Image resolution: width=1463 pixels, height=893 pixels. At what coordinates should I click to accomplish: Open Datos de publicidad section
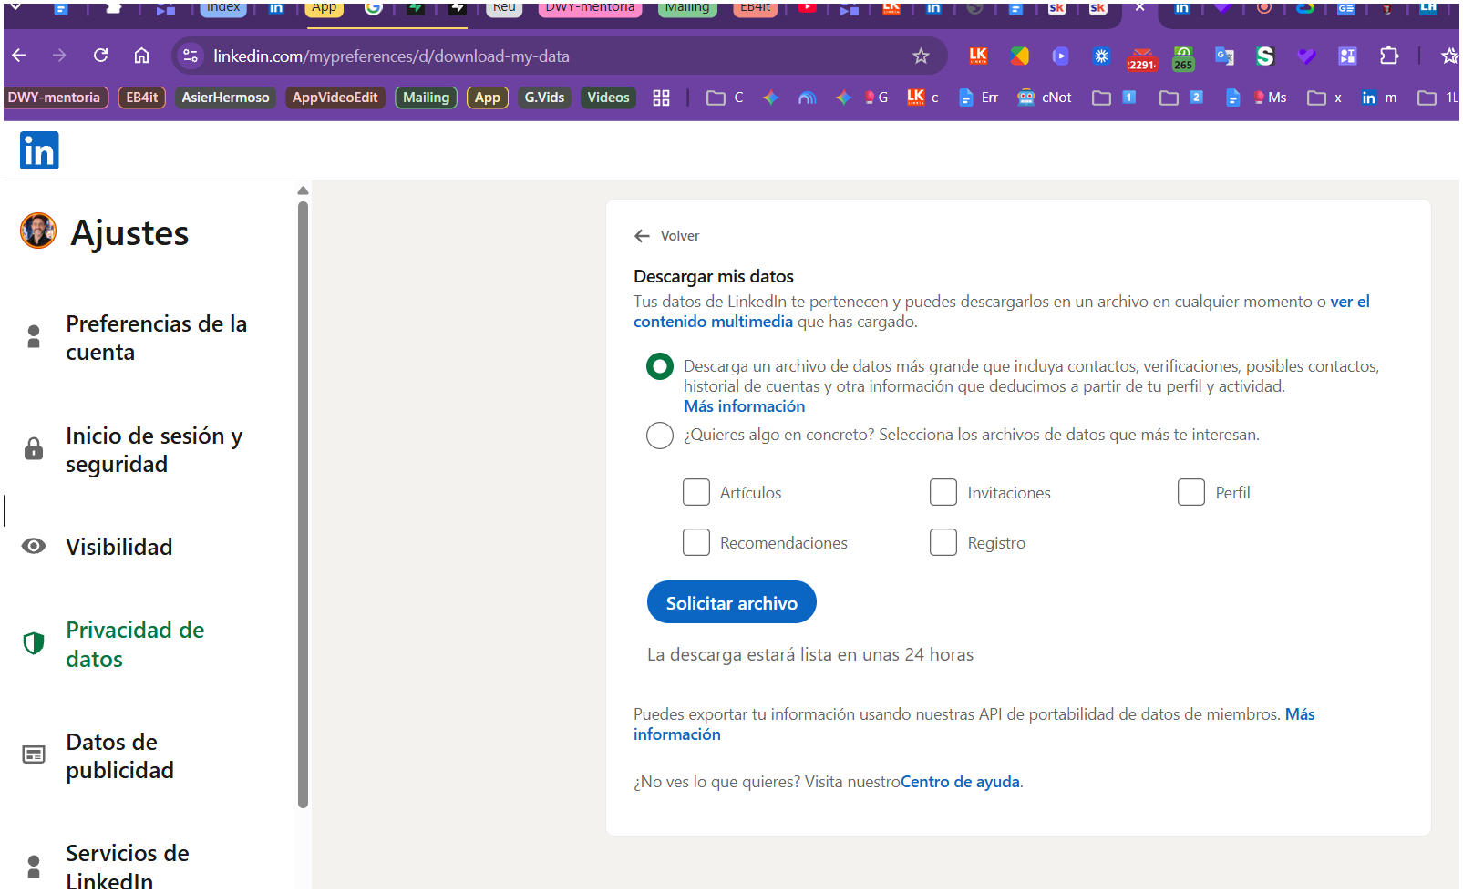click(119, 756)
